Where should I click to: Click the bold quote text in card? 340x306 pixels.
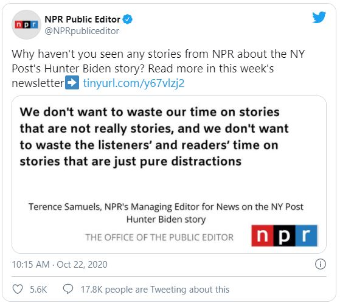click(154, 137)
